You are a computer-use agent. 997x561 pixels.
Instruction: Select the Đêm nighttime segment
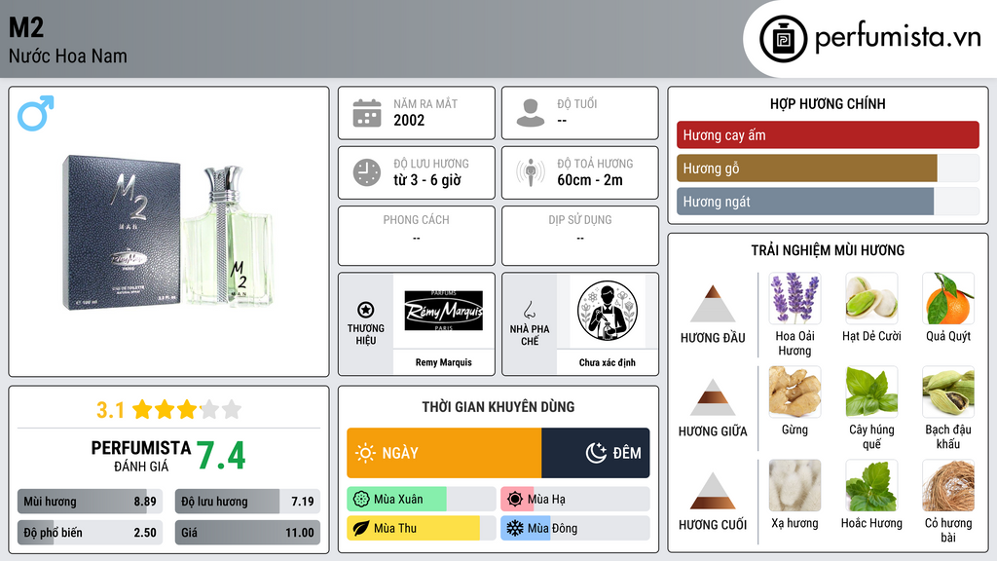click(596, 453)
